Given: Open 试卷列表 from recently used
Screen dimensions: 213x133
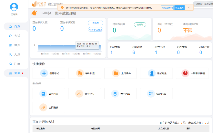Looking at the screenshot, I should point(49,94).
